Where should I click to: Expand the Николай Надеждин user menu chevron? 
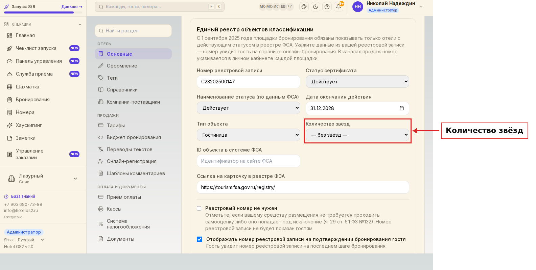421,7
